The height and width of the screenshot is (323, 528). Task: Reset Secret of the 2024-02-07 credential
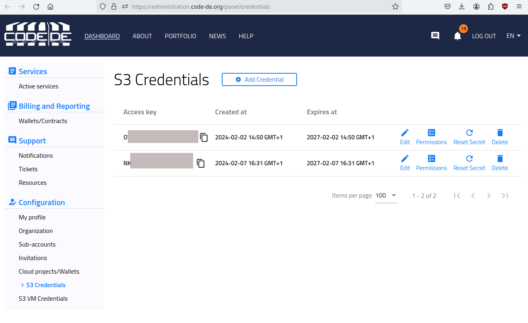[469, 163]
